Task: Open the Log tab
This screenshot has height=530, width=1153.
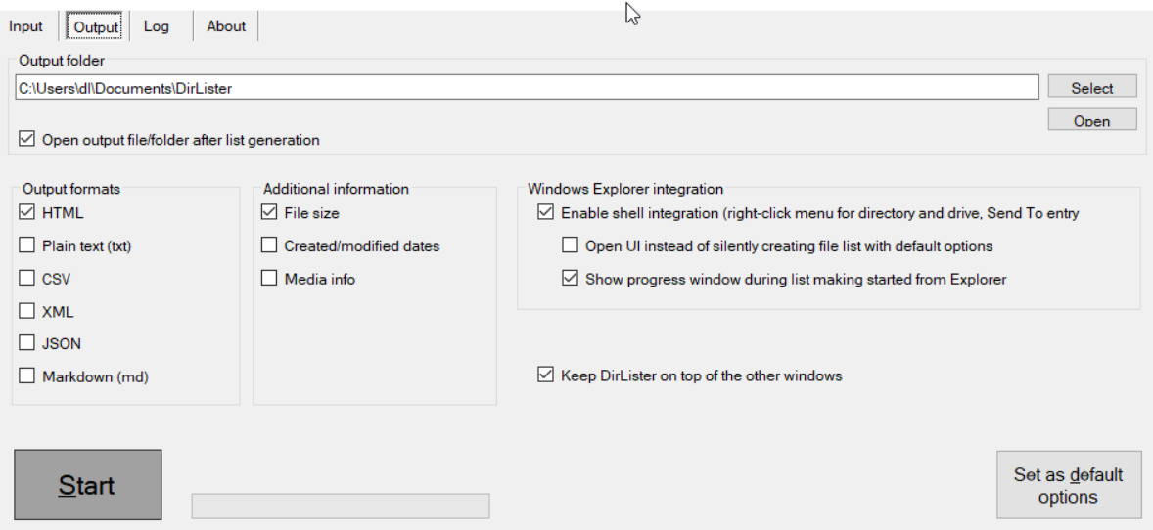Action: click(157, 26)
